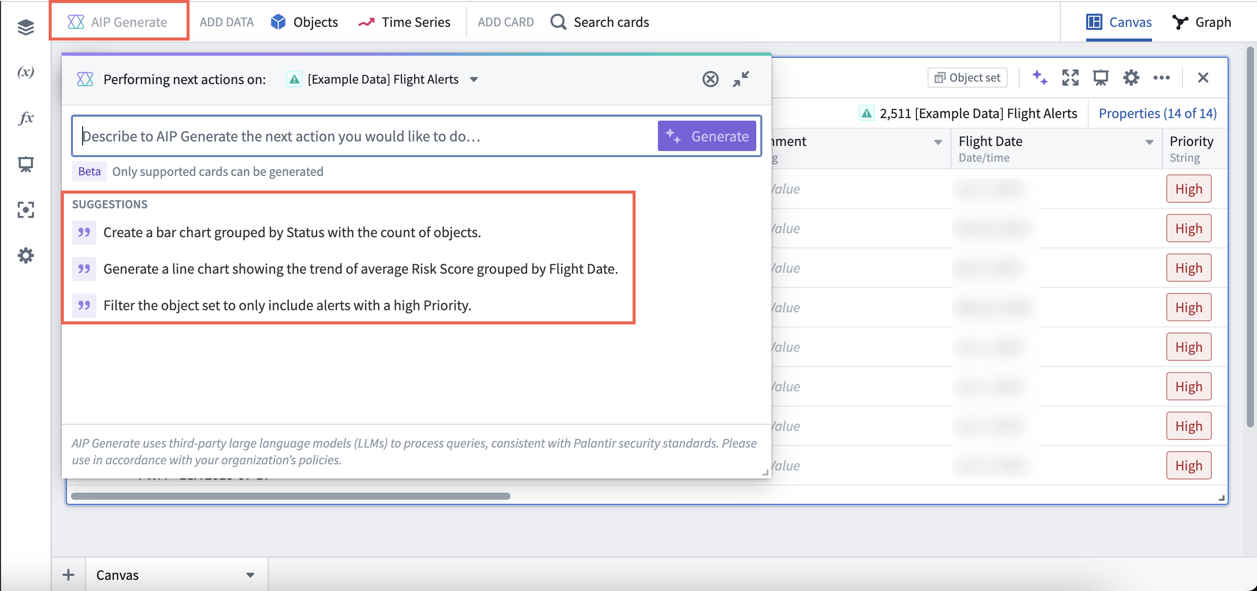
Task: Click the first High priority tag
Action: 1189,189
